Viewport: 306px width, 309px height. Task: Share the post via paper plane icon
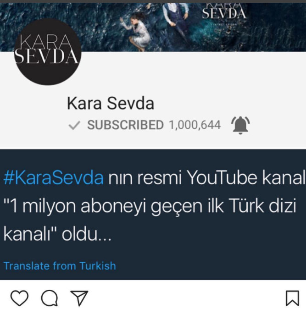tap(79, 298)
